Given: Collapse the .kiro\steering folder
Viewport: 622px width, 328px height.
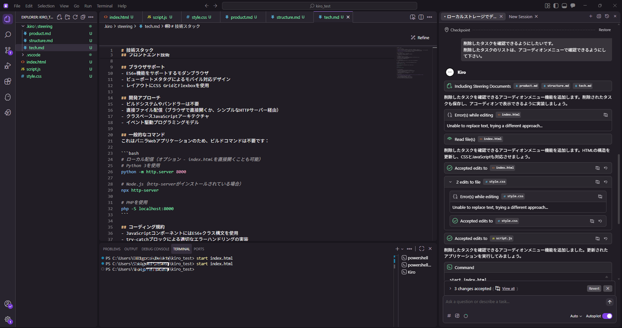Looking at the screenshot, I should click(x=23, y=26).
